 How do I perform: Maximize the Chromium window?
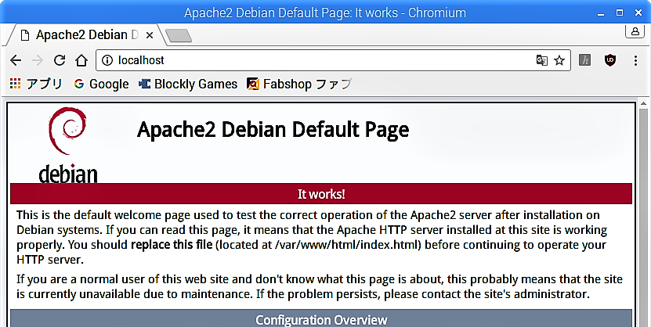coord(620,13)
